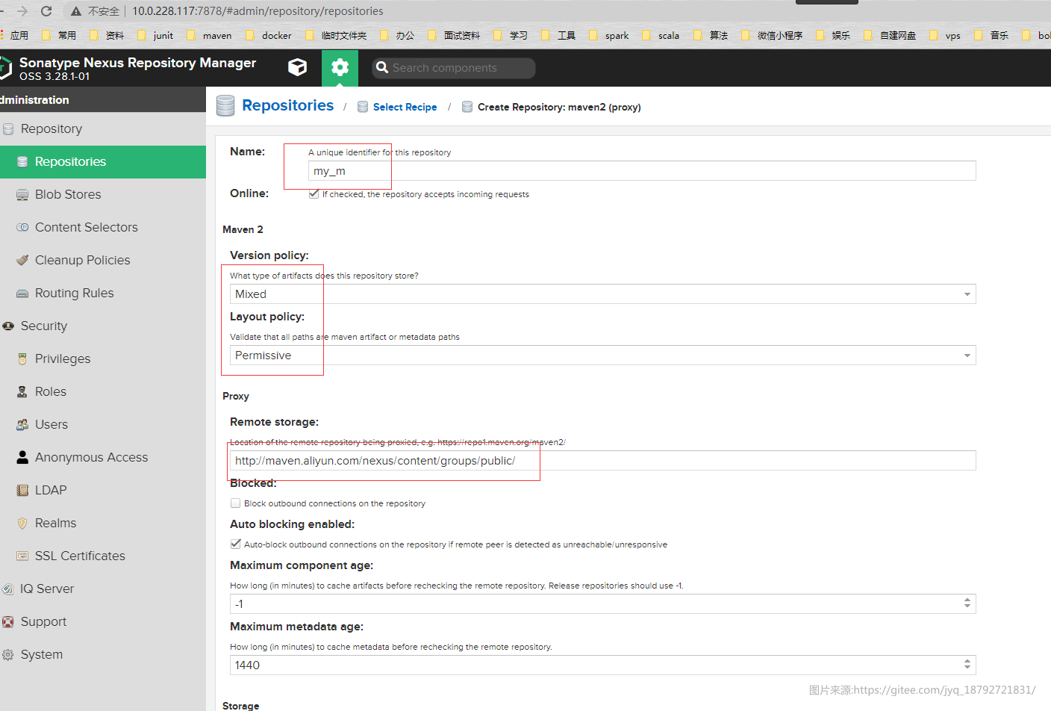Open the Browse cube icon in header
The image size is (1051, 711).
pos(297,68)
